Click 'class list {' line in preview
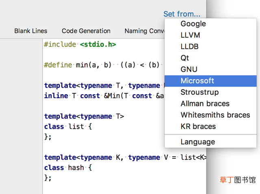Image resolution: width=260 pixels, height=194 pixels. (68, 127)
